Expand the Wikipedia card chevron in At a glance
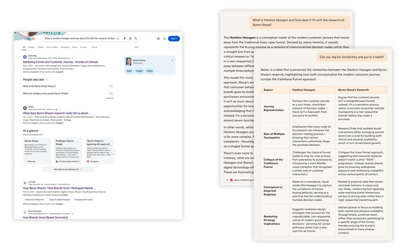This screenshot has width=406, height=250. pyautogui.click(x=26, y=161)
